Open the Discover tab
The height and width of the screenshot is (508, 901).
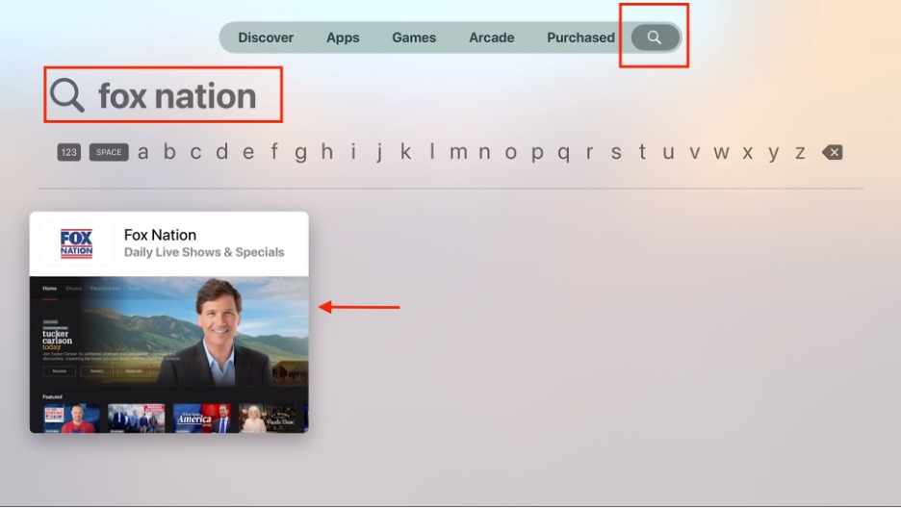click(266, 38)
